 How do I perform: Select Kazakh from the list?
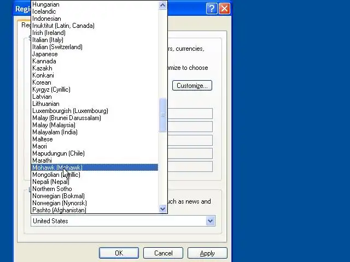(95, 68)
